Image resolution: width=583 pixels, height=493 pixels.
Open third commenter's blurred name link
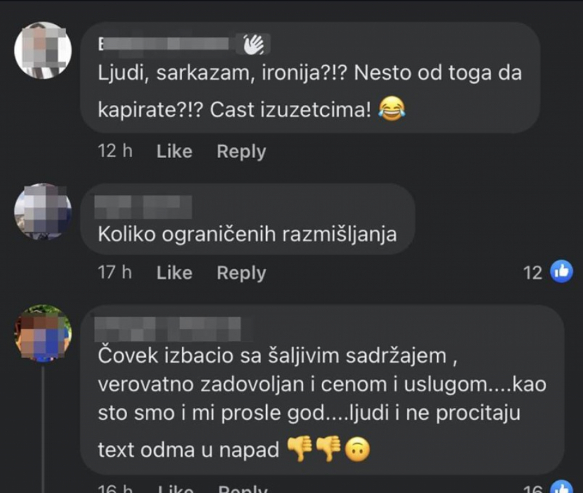tap(168, 328)
